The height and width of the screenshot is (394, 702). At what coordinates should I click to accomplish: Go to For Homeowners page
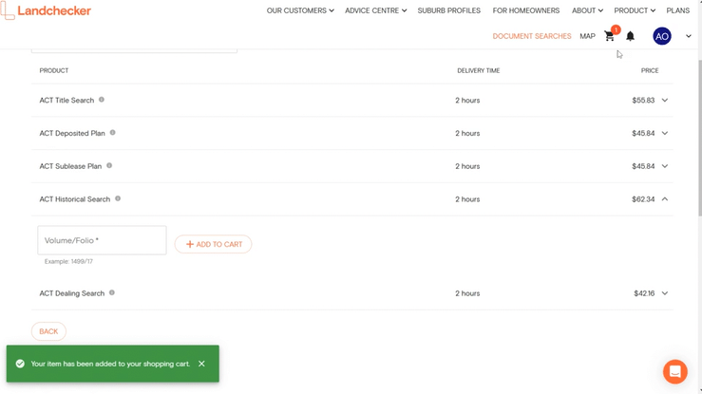(x=526, y=10)
